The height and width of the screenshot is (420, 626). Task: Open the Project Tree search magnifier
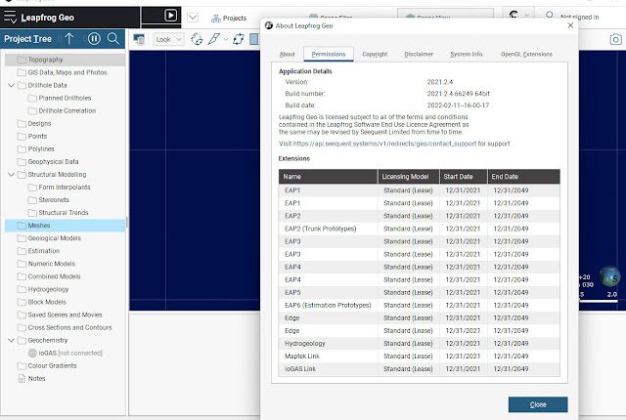pos(113,39)
